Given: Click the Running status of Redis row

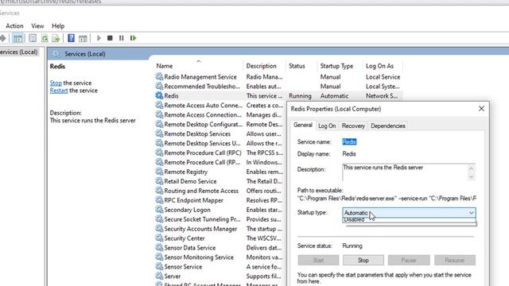Looking at the screenshot, I should 300,96.
